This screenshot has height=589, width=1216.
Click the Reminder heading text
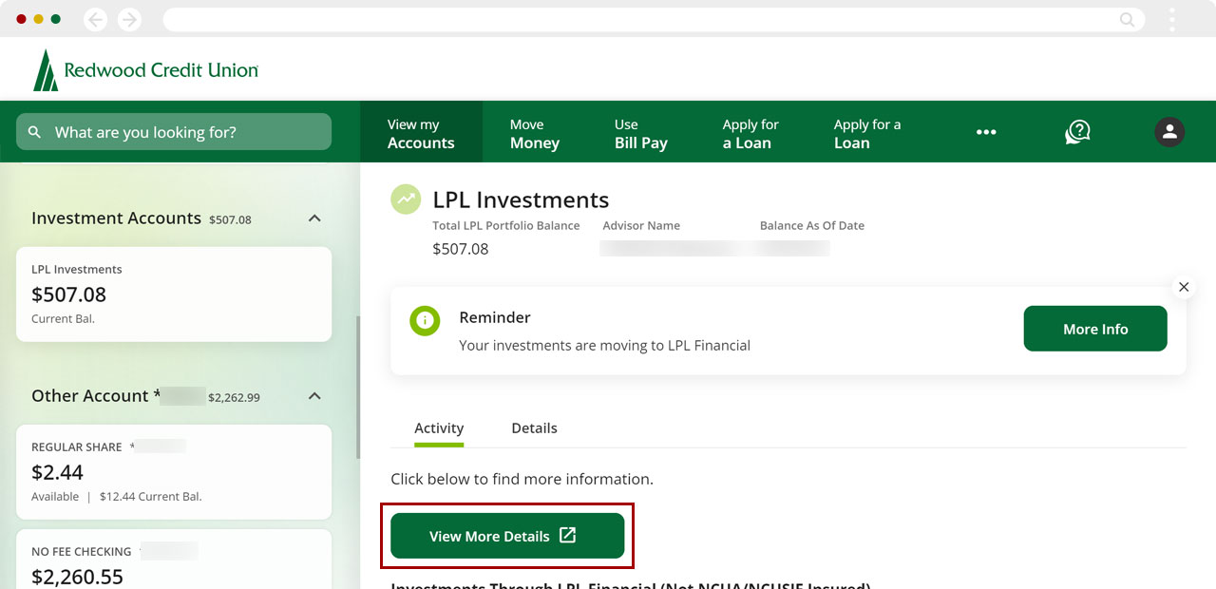pyautogui.click(x=495, y=317)
